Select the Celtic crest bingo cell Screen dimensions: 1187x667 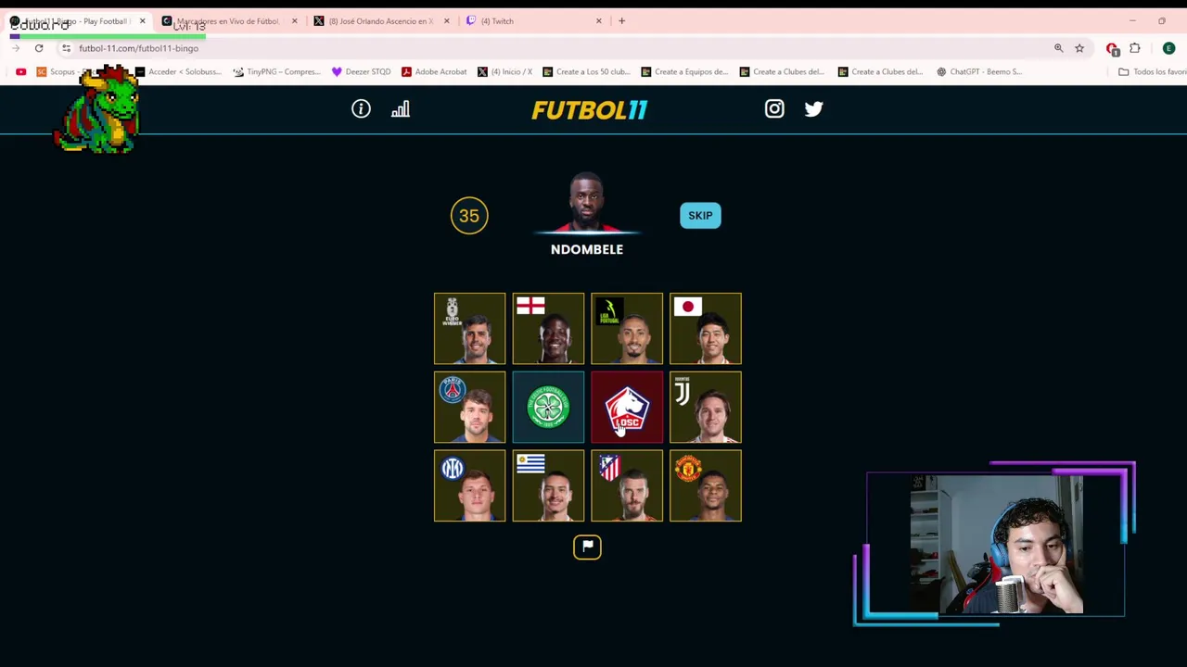click(x=548, y=408)
